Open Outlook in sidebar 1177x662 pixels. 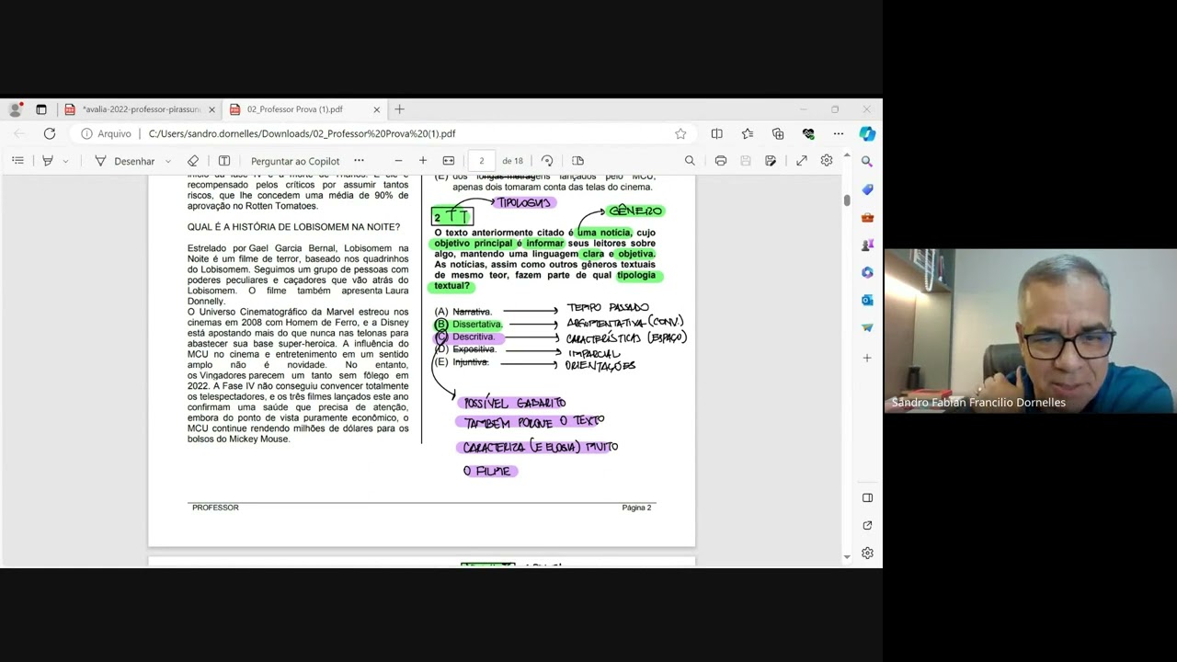[867, 301]
